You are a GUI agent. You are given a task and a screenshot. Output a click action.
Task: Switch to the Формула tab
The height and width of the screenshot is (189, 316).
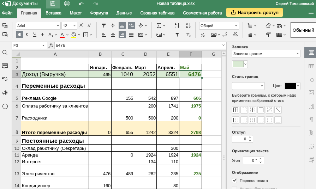point(99,13)
